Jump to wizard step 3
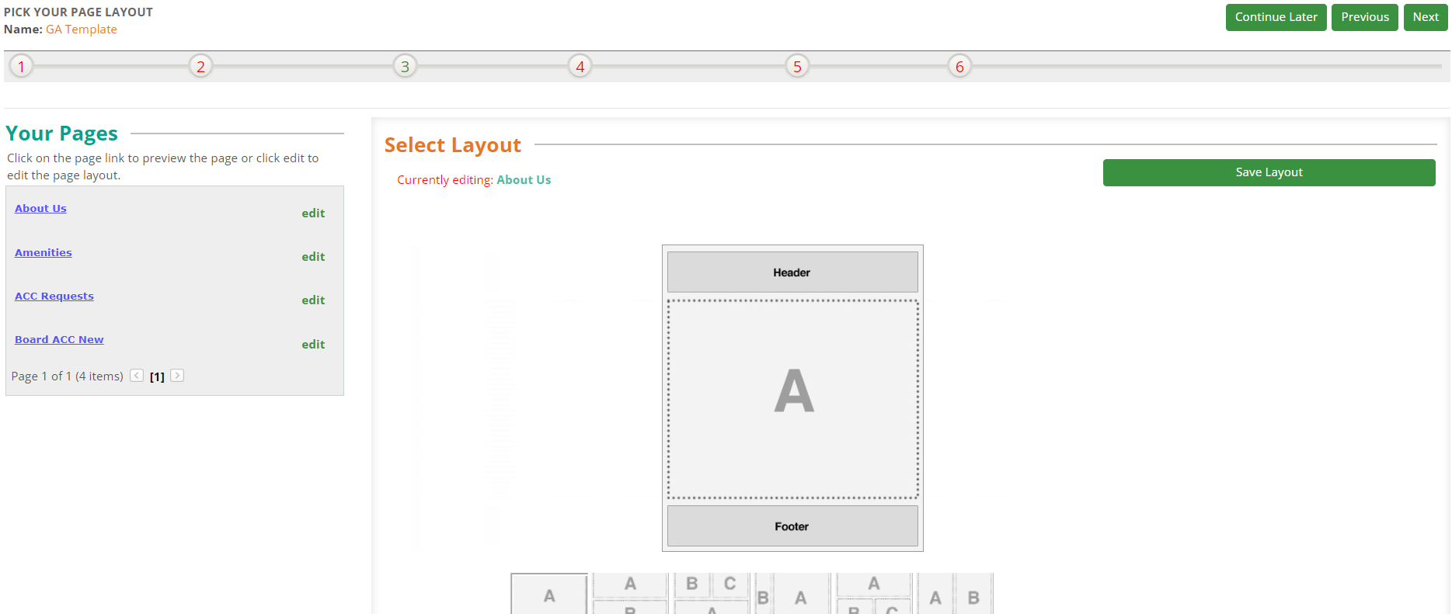 coord(405,67)
